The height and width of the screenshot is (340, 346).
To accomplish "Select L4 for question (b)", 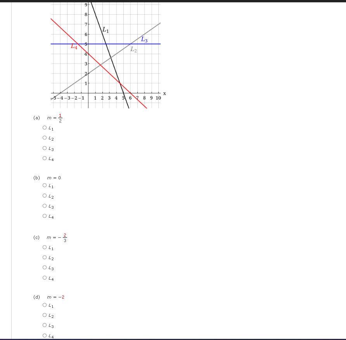I will coord(45,216).
